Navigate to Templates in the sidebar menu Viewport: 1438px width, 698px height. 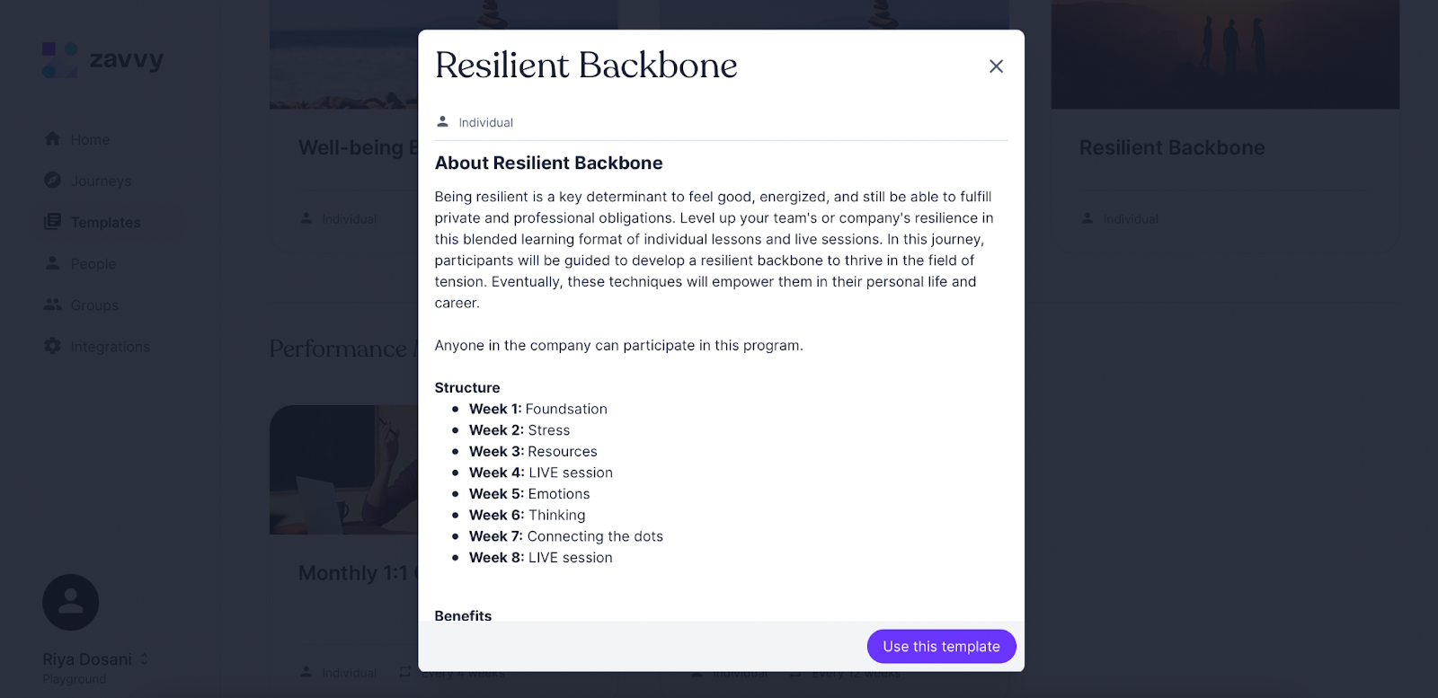105,222
